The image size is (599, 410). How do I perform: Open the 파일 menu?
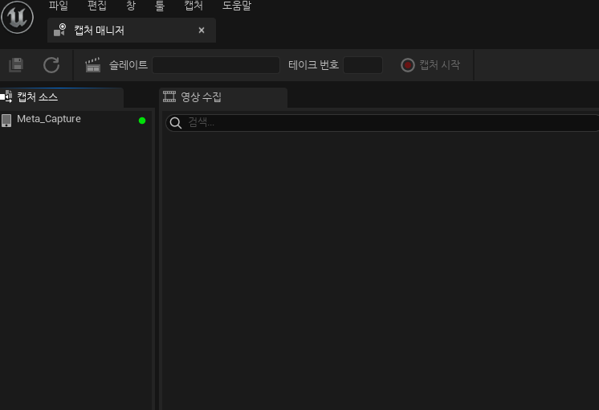59,6
